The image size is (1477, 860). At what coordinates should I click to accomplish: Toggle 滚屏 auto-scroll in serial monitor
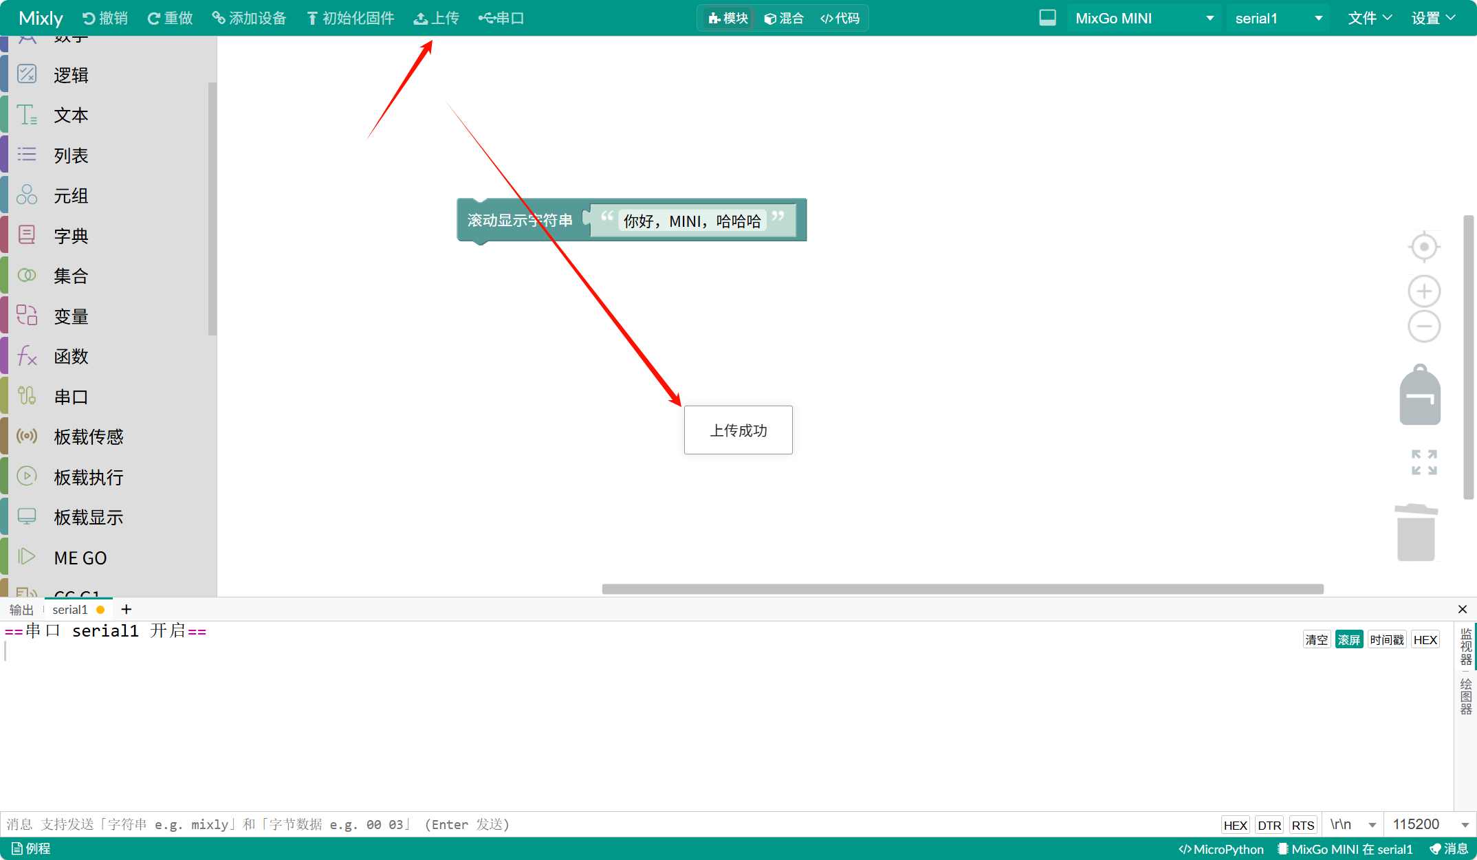pyautogui.click(x=1348, y=640)
